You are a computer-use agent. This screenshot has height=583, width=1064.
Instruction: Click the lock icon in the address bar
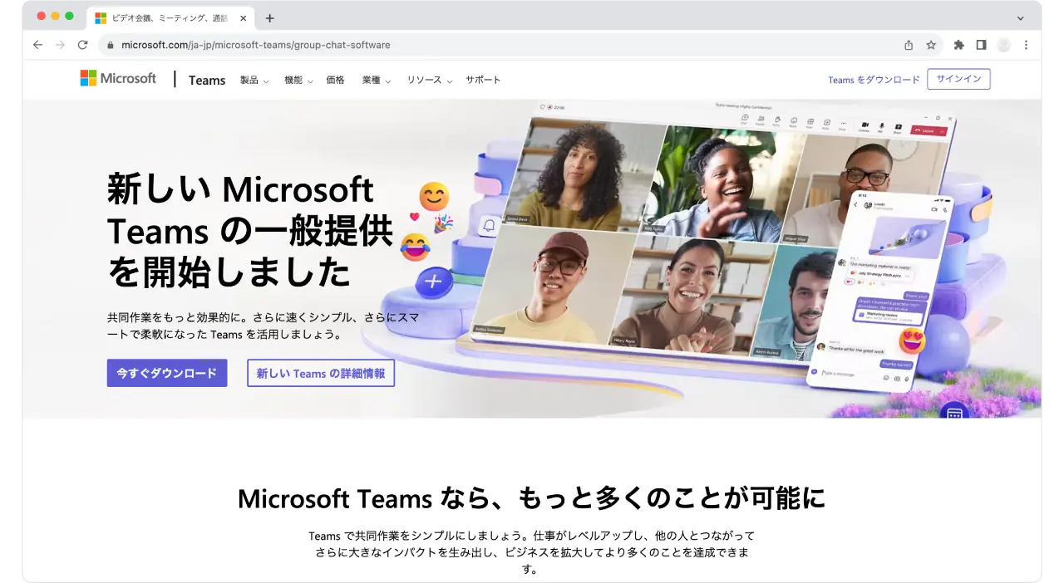click(x=110, y=45)
